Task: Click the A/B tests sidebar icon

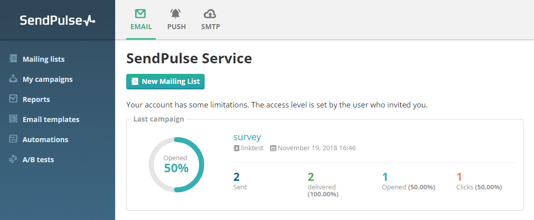Action: (x=14, y=159)
